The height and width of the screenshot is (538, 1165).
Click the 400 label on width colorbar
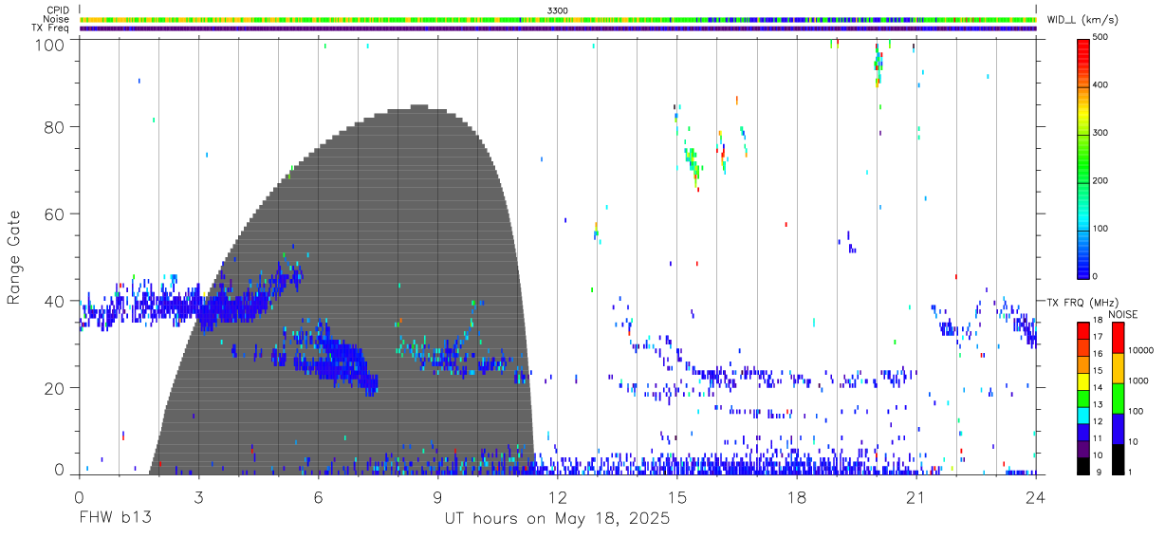[1101, 85]
